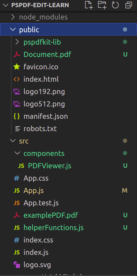Collapse the public folder chevron

point(13,29)
